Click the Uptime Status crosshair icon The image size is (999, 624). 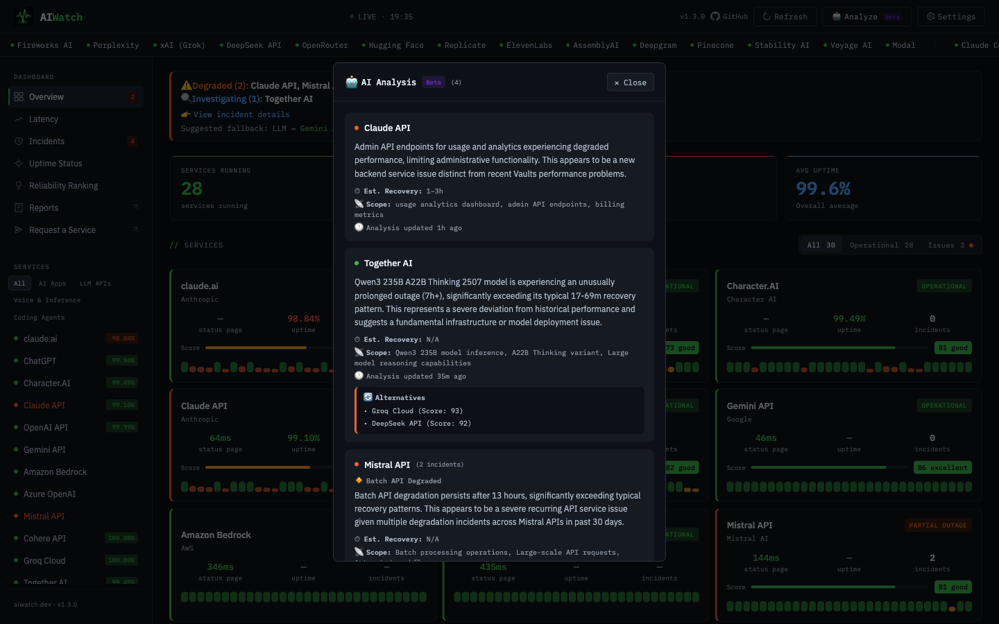(x=19, y=163)
